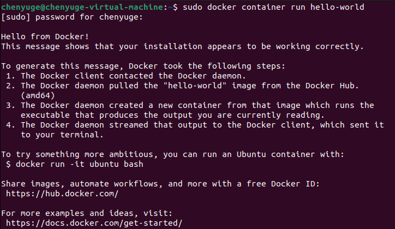Click the 'Hello from Docker!' line
Screen dimensions: 395x229
pyautogui.click(x=45, y=37)
